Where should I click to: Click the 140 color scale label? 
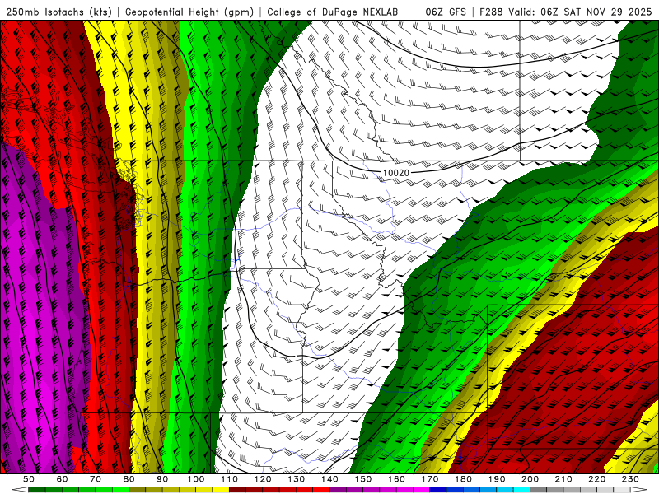329,479
